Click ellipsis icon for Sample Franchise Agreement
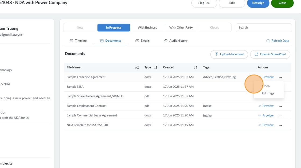 pos(280,77)
